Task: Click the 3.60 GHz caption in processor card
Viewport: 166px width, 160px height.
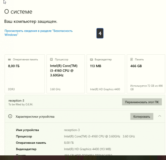Action: click(x=55, y=89)
